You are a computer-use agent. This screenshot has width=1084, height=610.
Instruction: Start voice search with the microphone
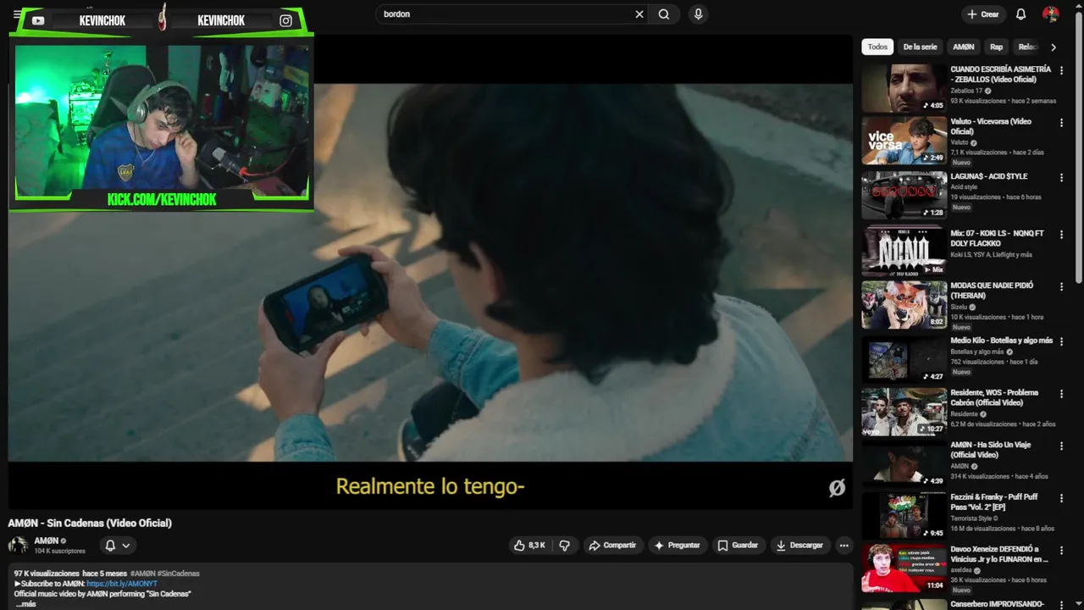[698, 14]
